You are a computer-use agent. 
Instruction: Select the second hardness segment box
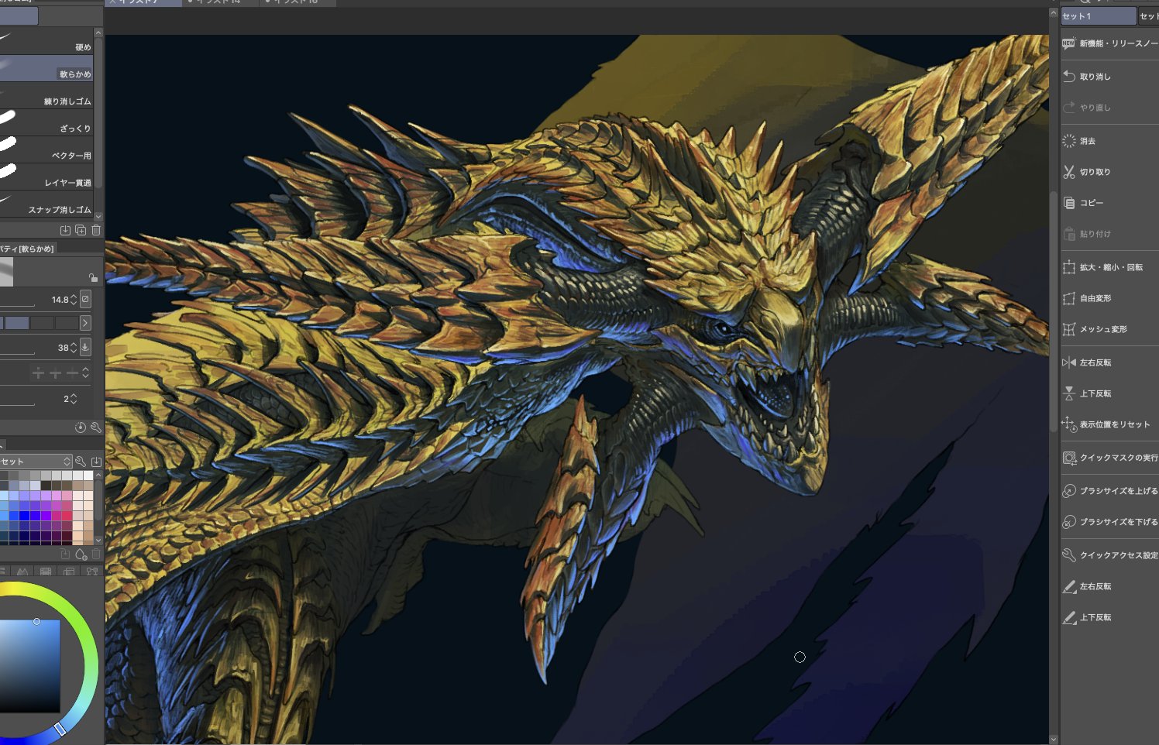pos(17,323)
